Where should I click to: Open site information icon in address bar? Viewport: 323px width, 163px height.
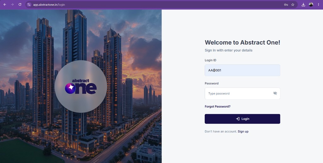tap(29, 4)
